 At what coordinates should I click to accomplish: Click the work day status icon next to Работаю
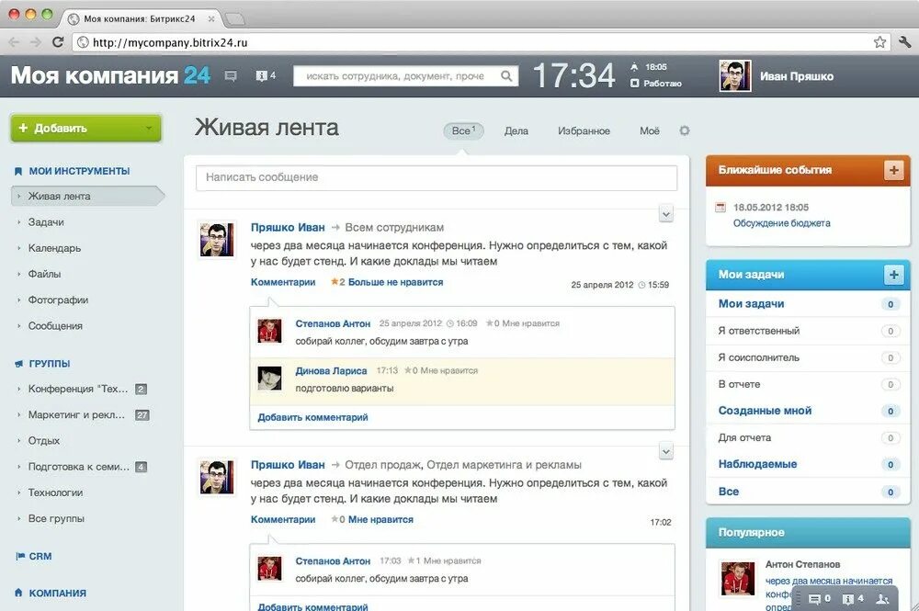tap(634, 84)
